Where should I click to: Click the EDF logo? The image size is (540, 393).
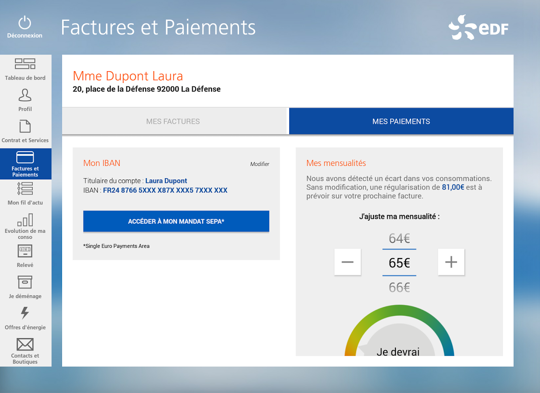pyautogui.click(x=478, y=27)
